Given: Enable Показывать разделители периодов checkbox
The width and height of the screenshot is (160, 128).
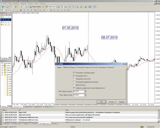Looking at the screenshot, I should point(74,82).
